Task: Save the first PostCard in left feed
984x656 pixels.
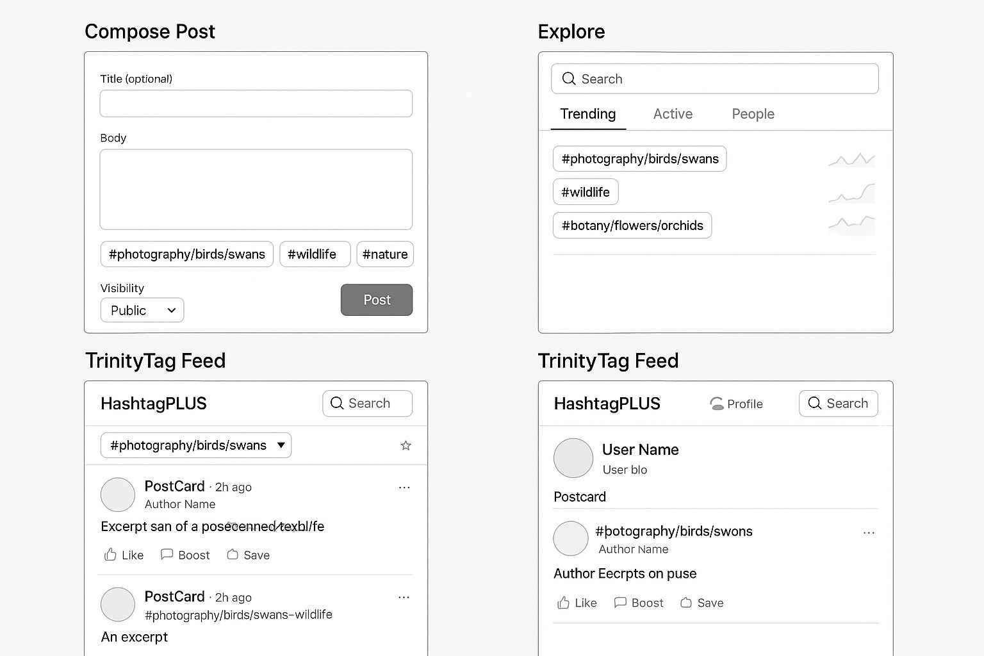Action: [x=248, y=555]
